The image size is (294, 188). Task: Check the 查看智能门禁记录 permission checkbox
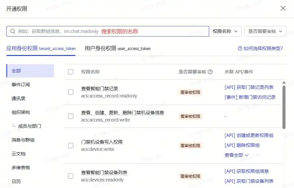71,92
